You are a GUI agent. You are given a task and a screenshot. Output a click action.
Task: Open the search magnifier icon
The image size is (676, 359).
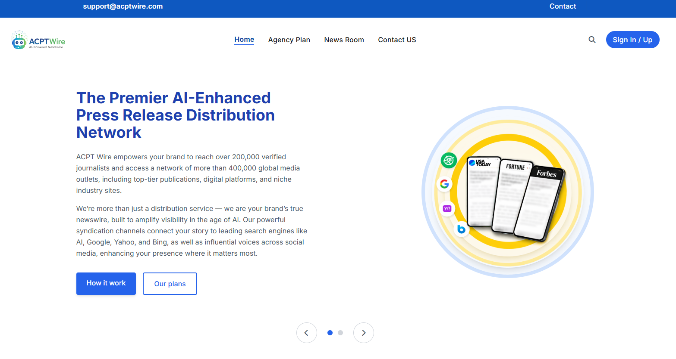592,40
